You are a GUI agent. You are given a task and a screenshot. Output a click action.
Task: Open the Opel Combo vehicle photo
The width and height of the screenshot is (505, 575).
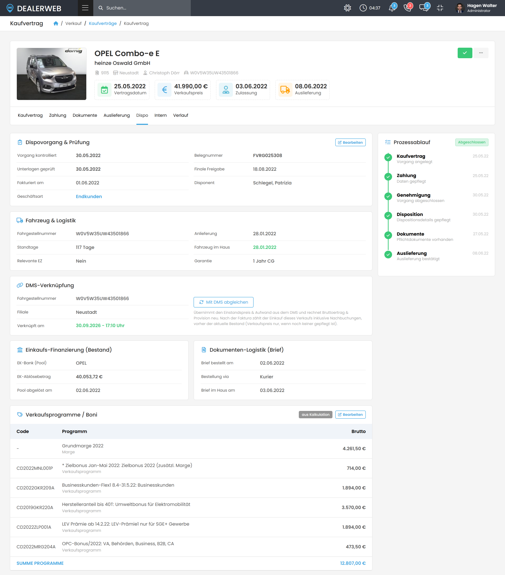pyautogui.click(x=52, y=74)
